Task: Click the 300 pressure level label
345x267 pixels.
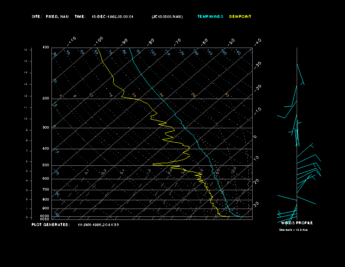Action: tap(45, 128)
